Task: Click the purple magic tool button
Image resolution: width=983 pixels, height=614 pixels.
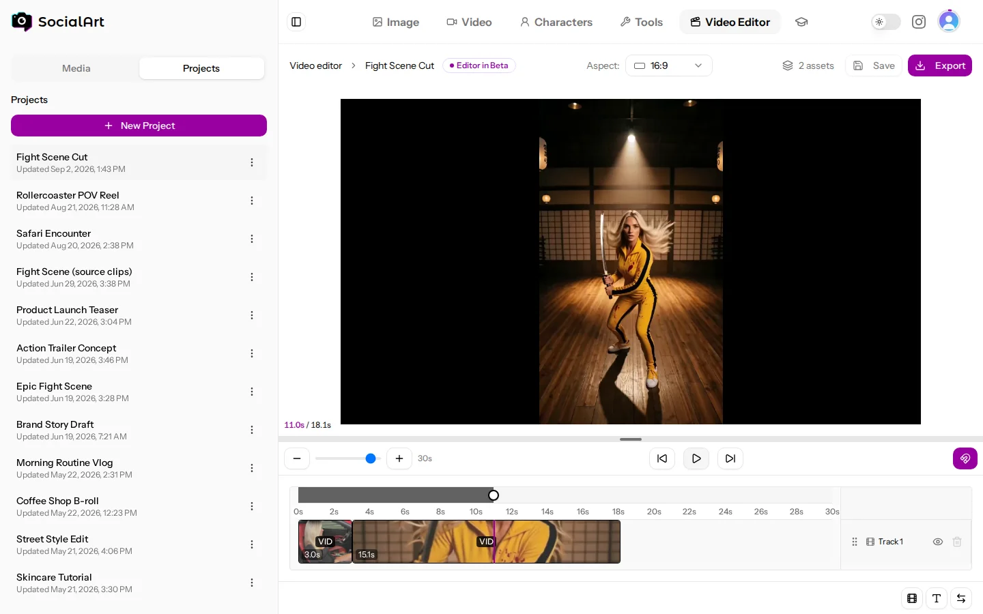Action: tap(965, 458)
